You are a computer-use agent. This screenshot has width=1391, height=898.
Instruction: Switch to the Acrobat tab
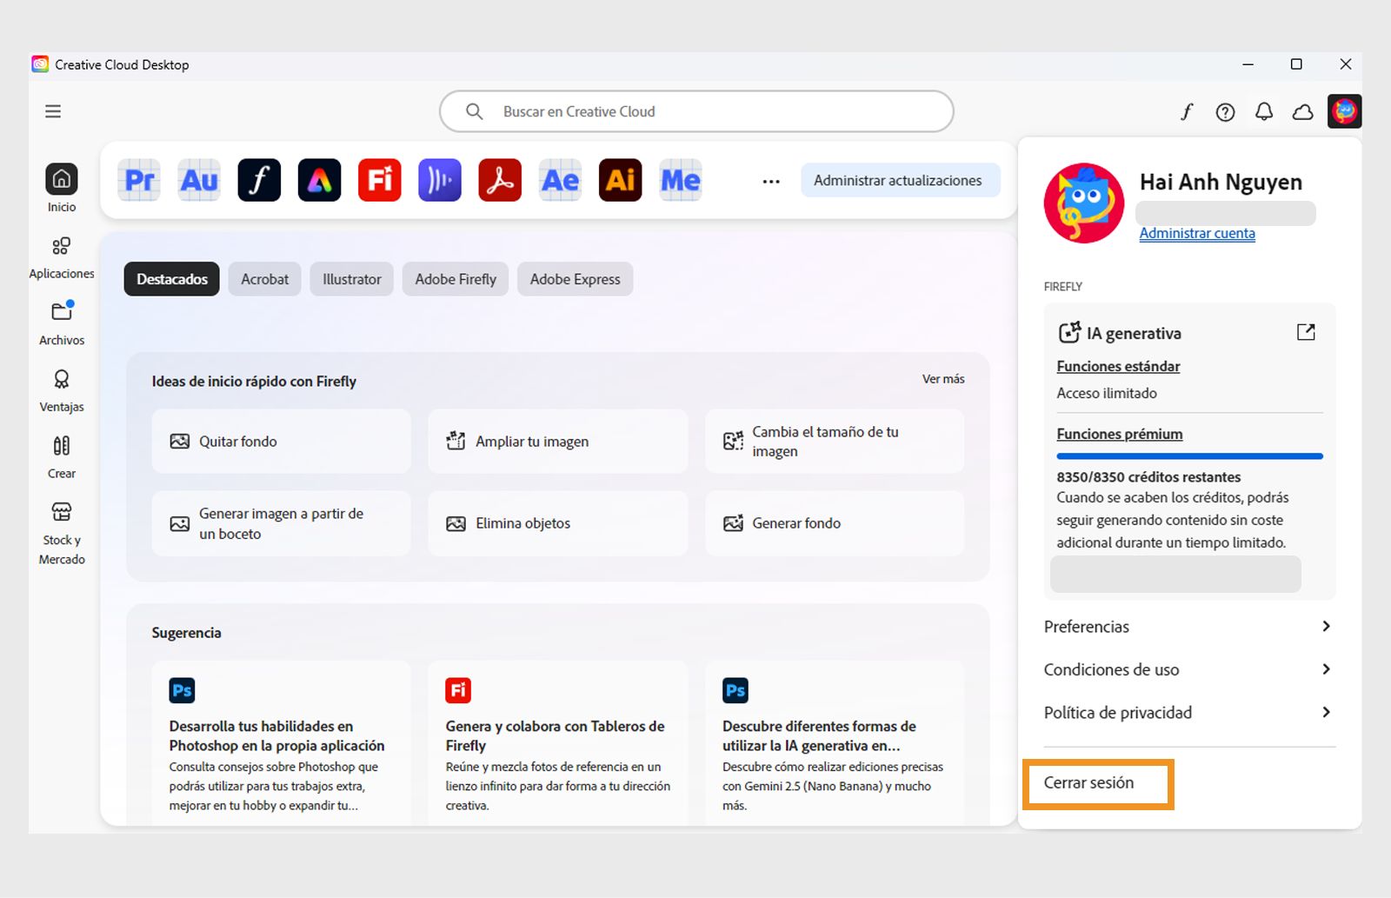click(265, 279)
